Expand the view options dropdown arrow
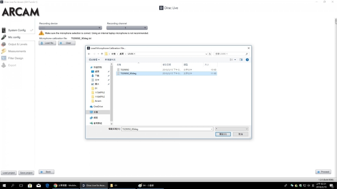Screen dimensions: 337x189 [235, 60]
